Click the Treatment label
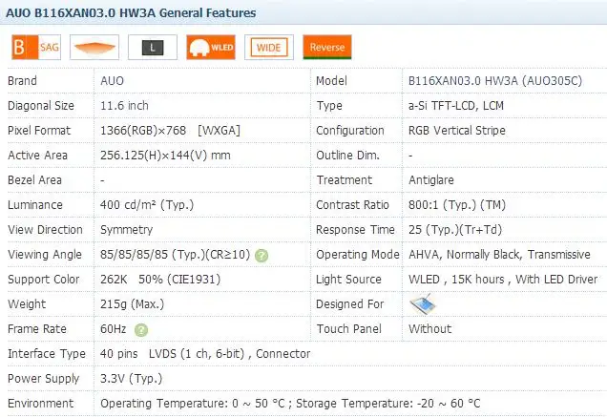 click(345, 180)
